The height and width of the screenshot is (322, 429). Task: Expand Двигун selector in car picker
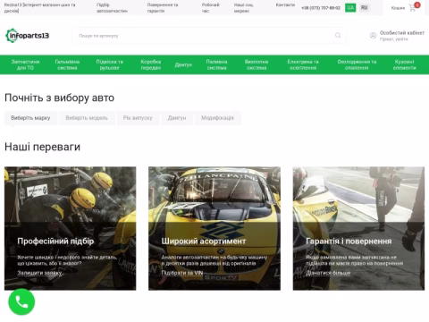[177, 118]
